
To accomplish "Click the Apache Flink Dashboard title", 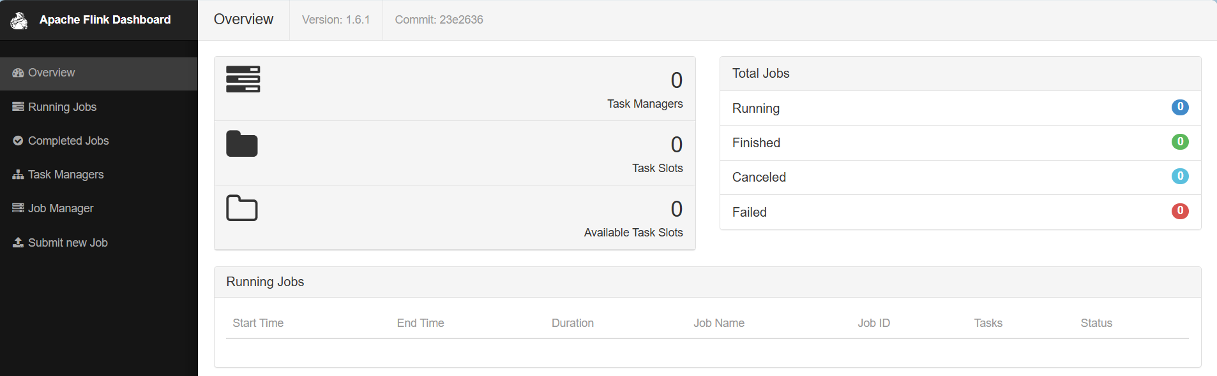I will (x=105, y=20).
